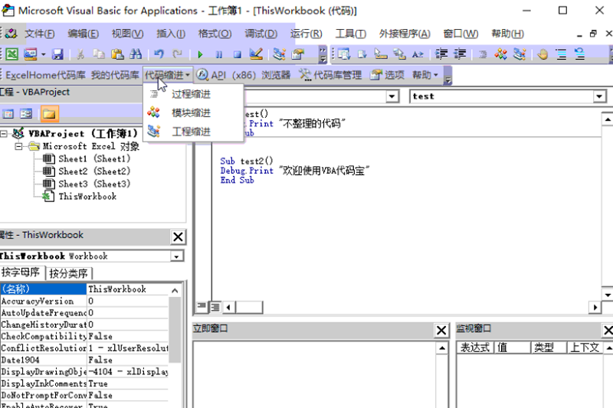This screenshot has height=408, width=613.
Task: Open the procedure dropdown showing test
Action: [599, 96]
